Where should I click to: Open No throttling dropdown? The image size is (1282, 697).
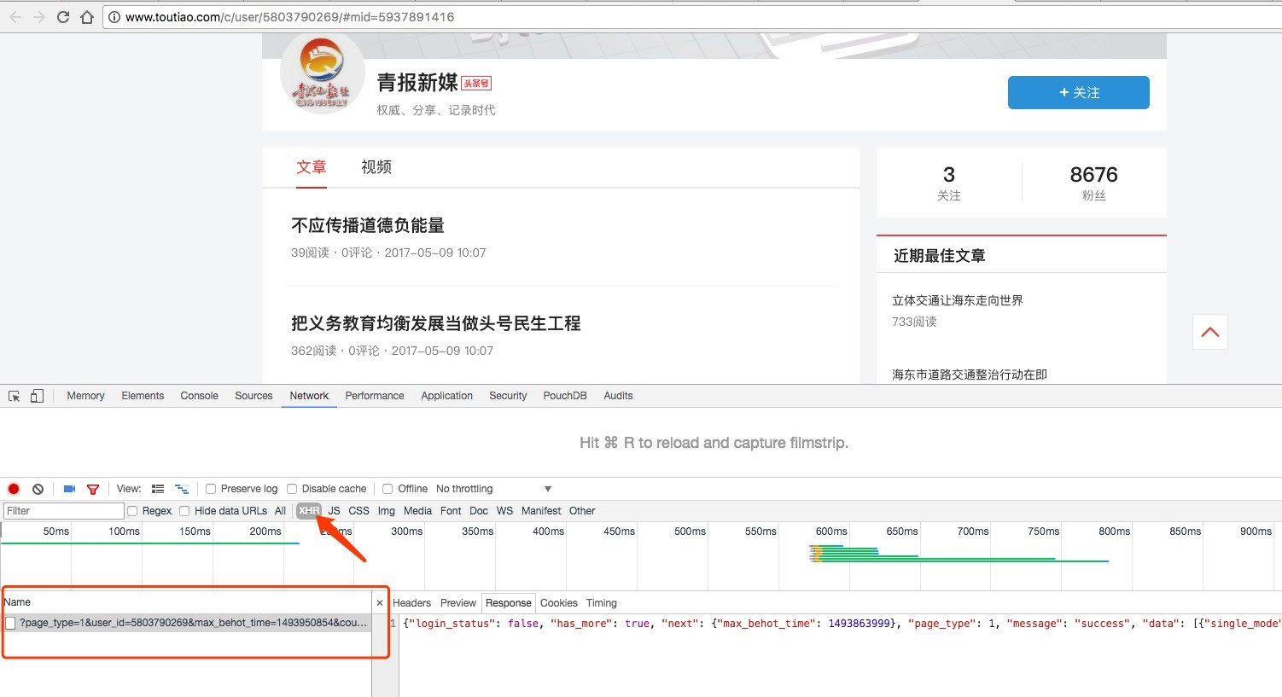[x=493, y=489]
